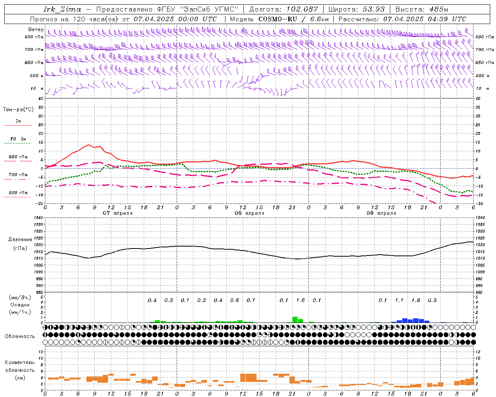This screenshot has height=397, width=496.
Task: Click the 0.6 precipitation total value
Action: tap(234, 300)
